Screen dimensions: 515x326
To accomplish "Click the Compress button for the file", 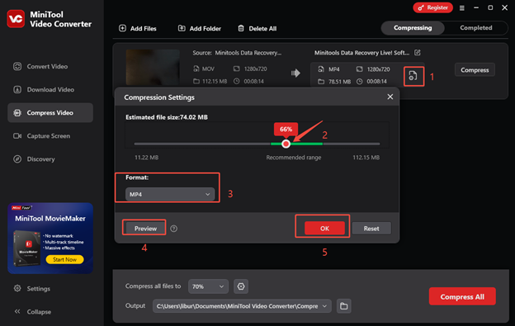I will [475, 70].
